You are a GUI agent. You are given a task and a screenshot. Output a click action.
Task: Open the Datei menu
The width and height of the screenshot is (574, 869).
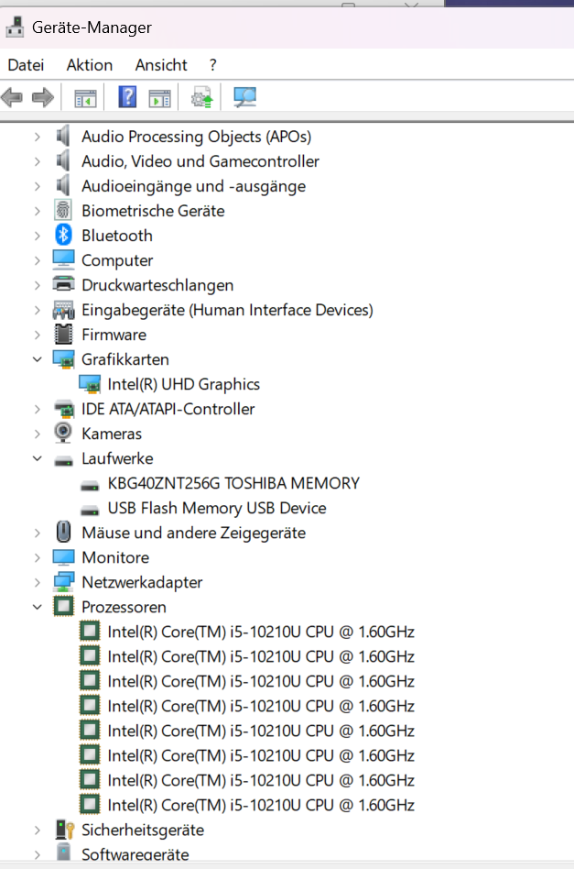26,65
